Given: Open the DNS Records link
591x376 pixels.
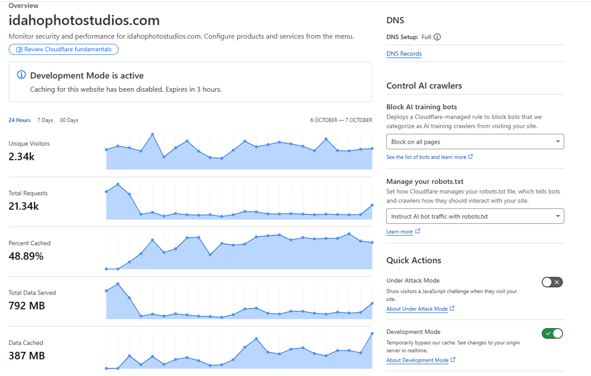Looking at the screenshot, I should click(404, 54).
